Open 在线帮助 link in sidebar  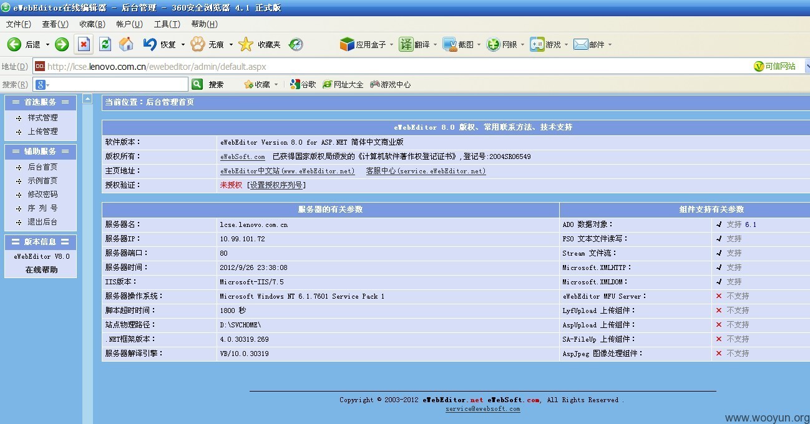(41, 269)
